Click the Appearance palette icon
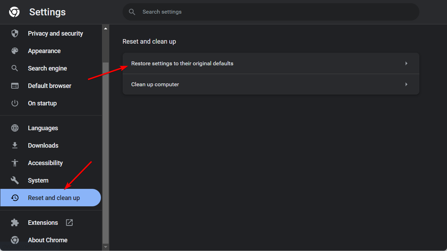The width and height of the screenshot is (447, 251). pyautogui.click(x=15, y=51)
